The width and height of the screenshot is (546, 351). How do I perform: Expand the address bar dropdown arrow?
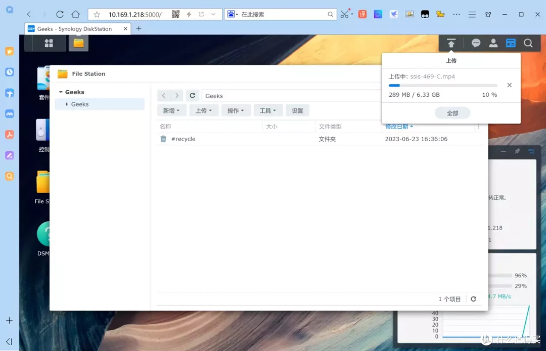click(213, 14)
